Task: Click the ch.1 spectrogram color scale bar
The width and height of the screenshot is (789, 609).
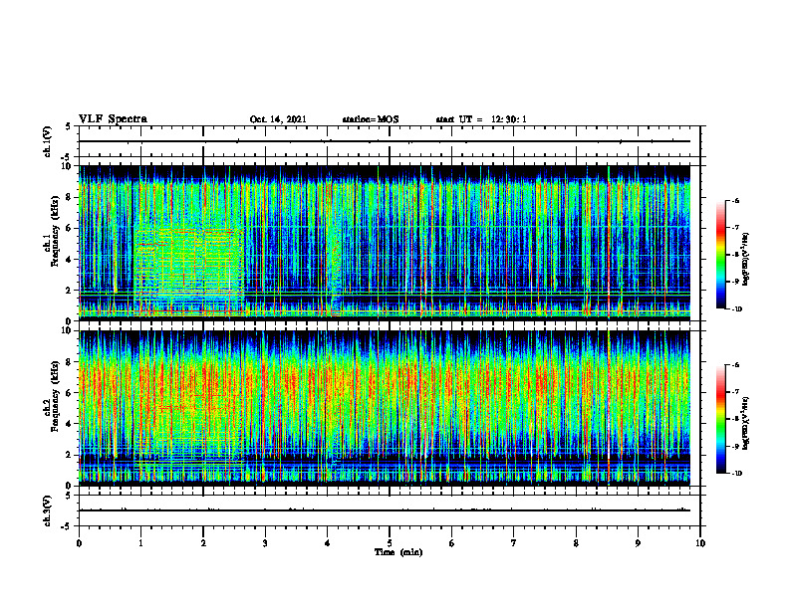Action: [720, 255]
